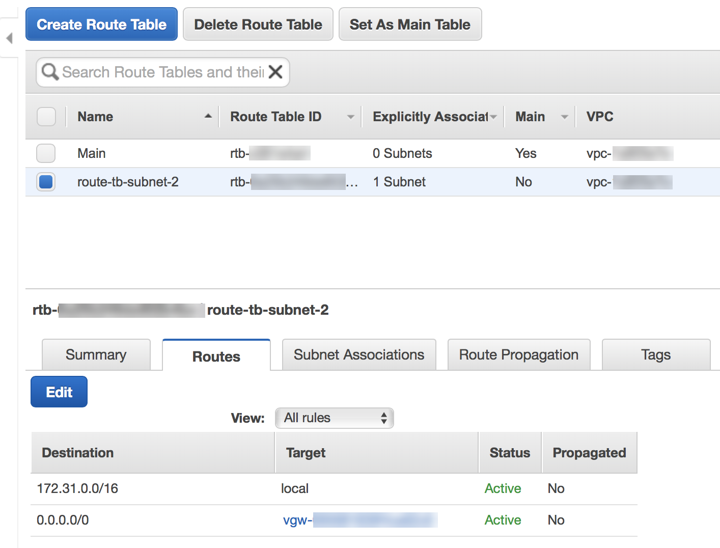Click the blue Edit button
The width and height of the screenshot is (720, 548).
[x=59, y=392]
